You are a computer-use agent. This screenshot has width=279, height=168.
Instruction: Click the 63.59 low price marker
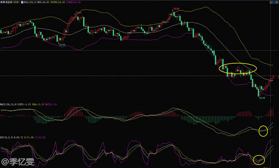(x=62, y=45)
